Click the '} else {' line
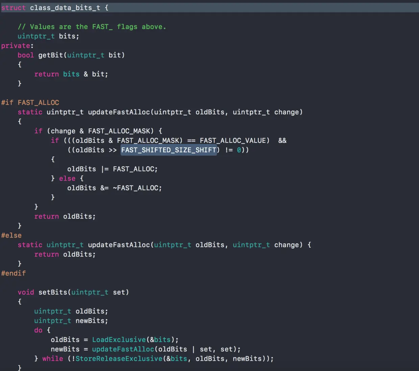Image resolution: width=419 pixels, height=371 pixels. [67, 178]
